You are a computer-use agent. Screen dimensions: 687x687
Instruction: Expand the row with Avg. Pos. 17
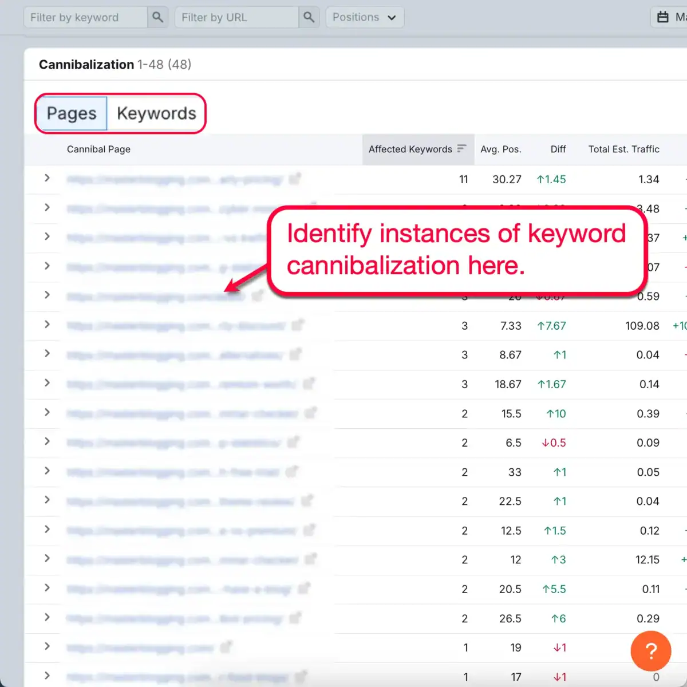[x=47, y=676]
